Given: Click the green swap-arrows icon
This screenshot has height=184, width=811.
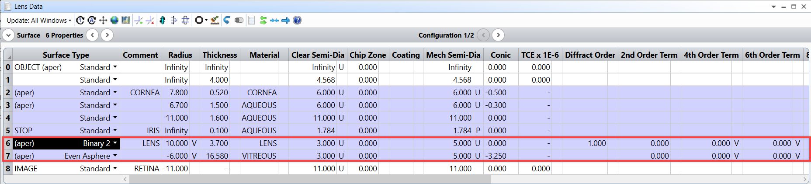Looking at the screenshot, I should [x=263, y=20].
